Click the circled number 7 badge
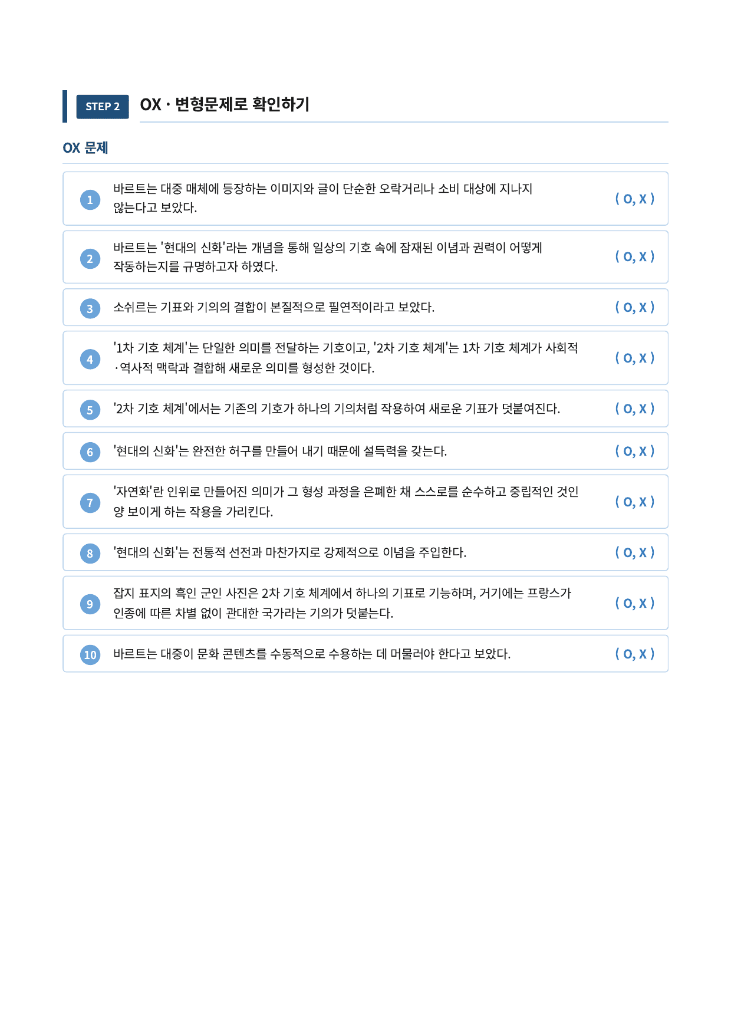This screenshot has height=1034, width=731. click(90, 503)
